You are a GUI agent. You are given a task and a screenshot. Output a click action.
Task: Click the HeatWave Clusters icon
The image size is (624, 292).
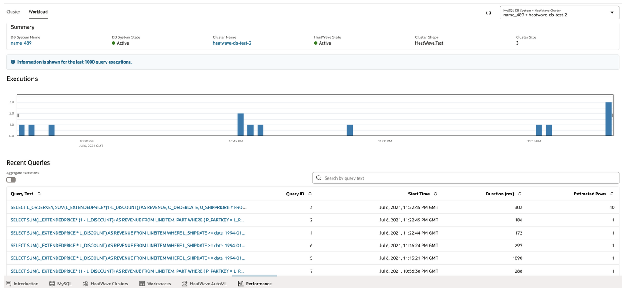[86, 284]
